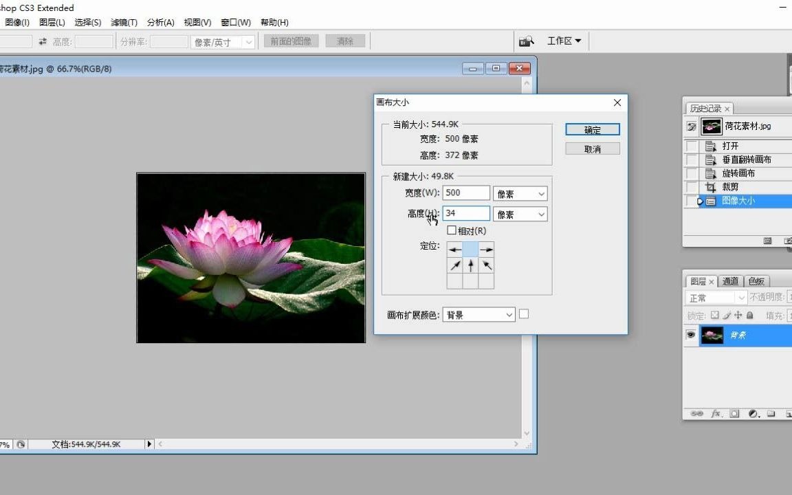Open Bridge via the toolbar browse icon

coord(526,41)
